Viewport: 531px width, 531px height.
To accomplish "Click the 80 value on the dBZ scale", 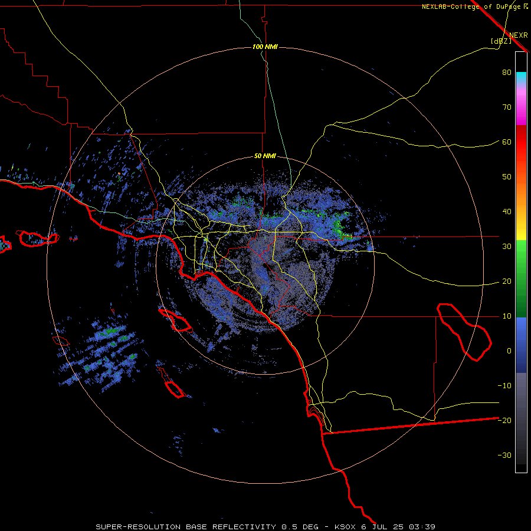I will (x=507, y=73).
